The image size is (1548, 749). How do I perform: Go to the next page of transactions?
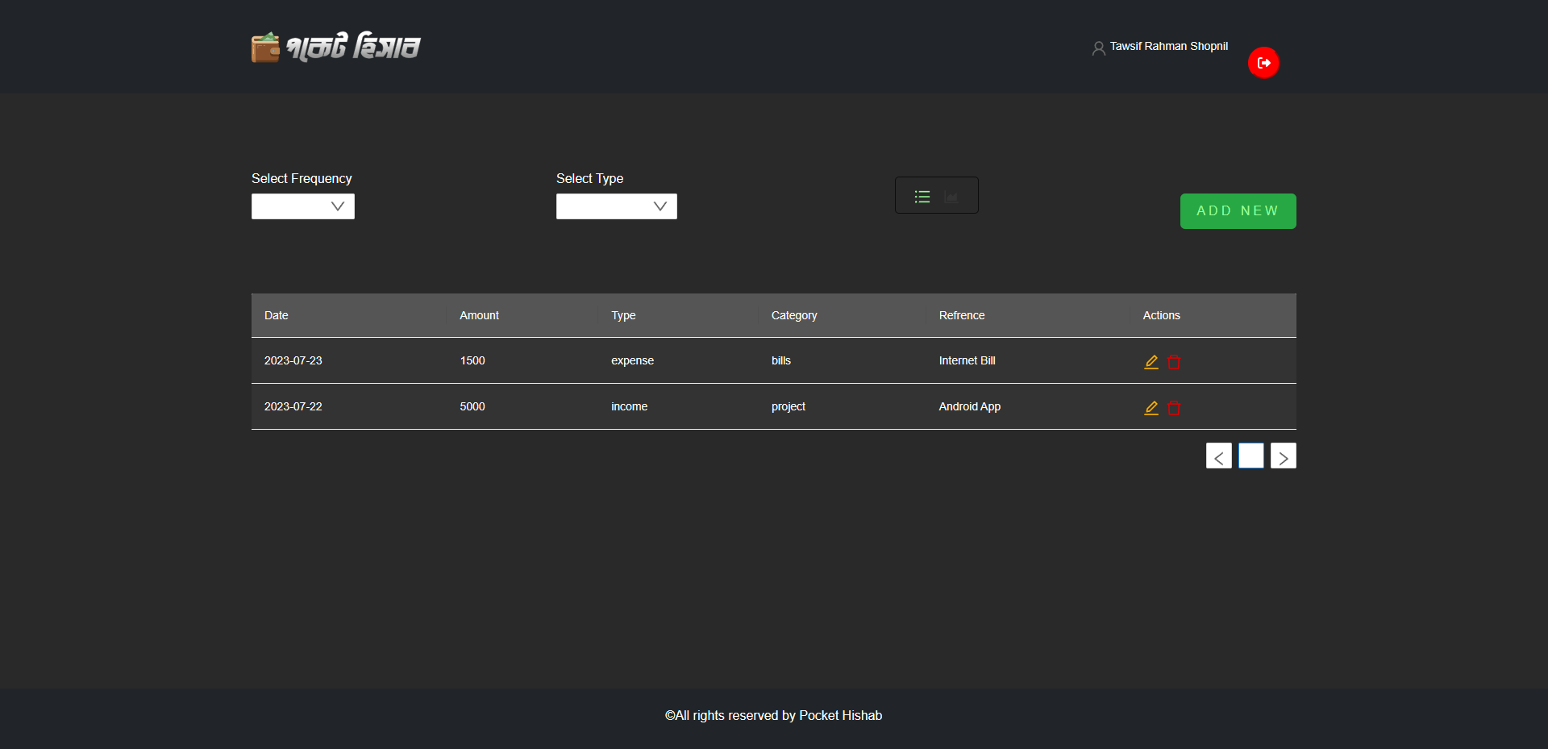(x=1283, y=456)
